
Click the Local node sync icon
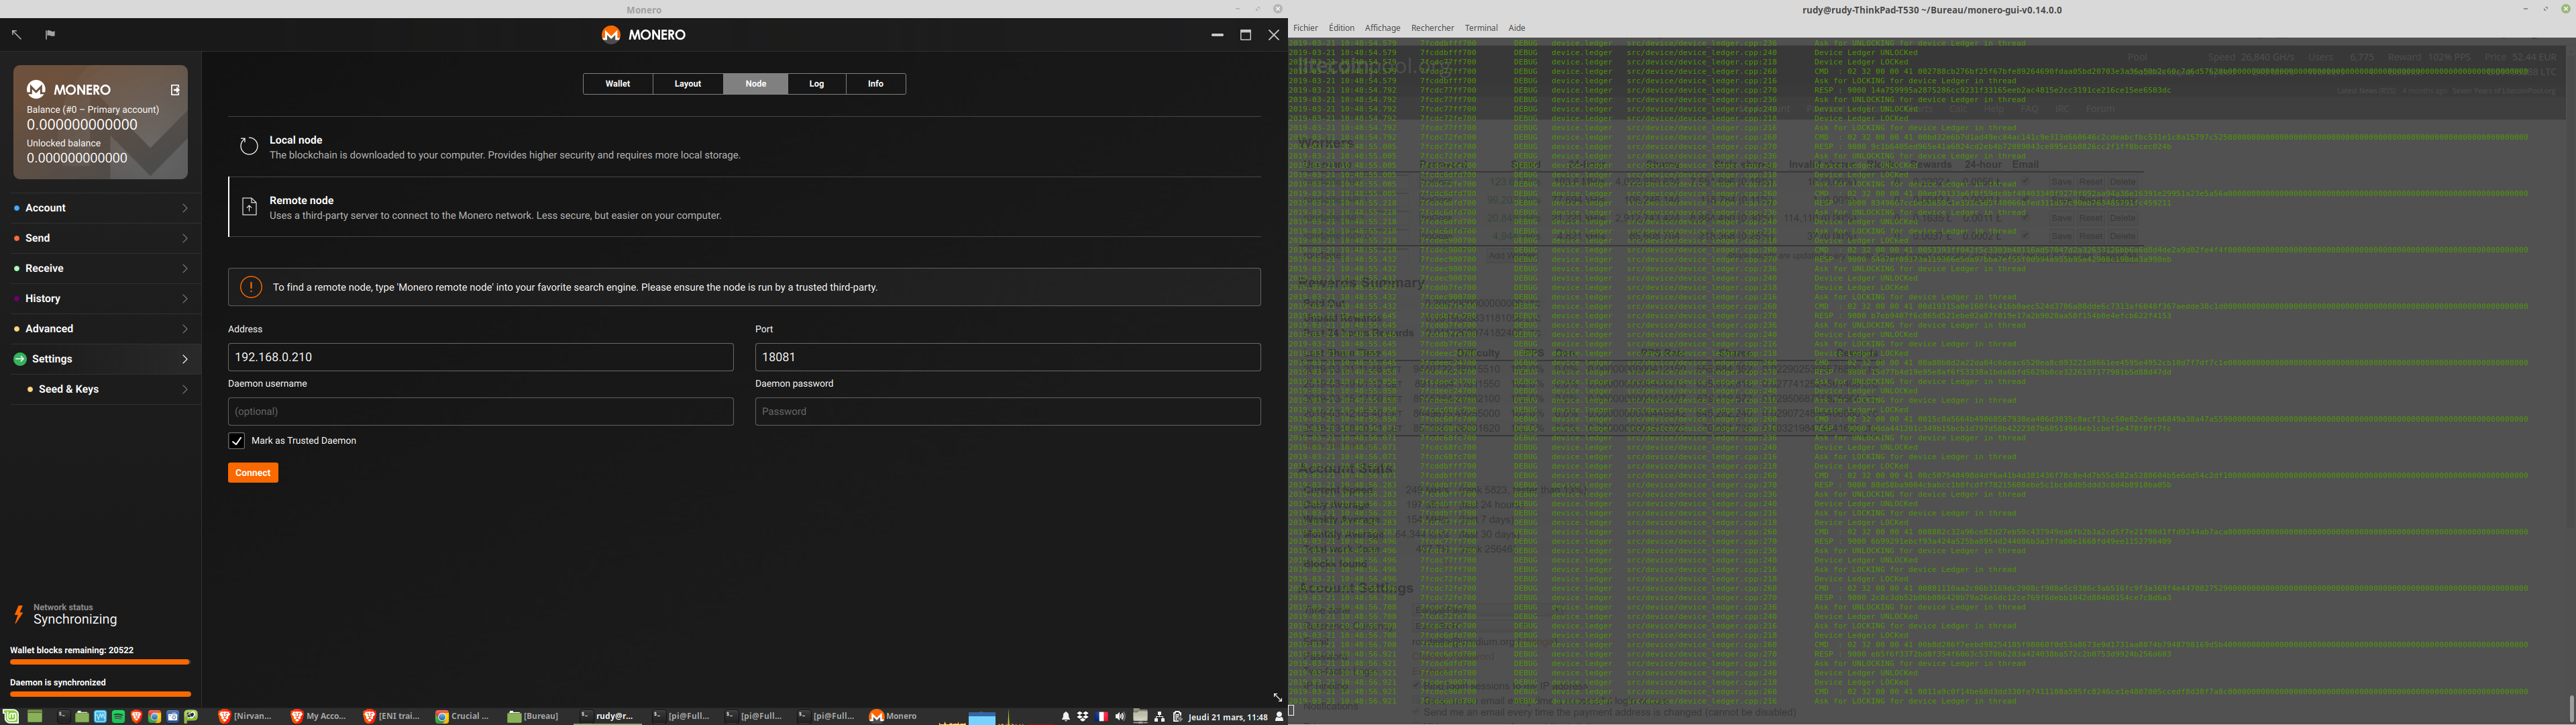[249, 146]
